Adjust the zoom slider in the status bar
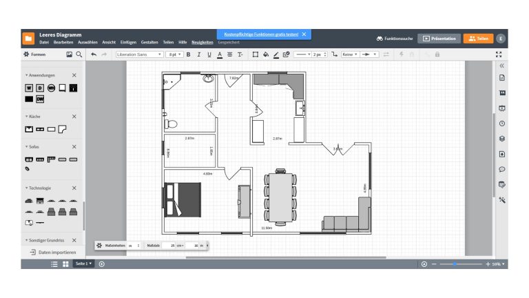The width and height of the screenshot is (529, 298). tap(456, 264)
